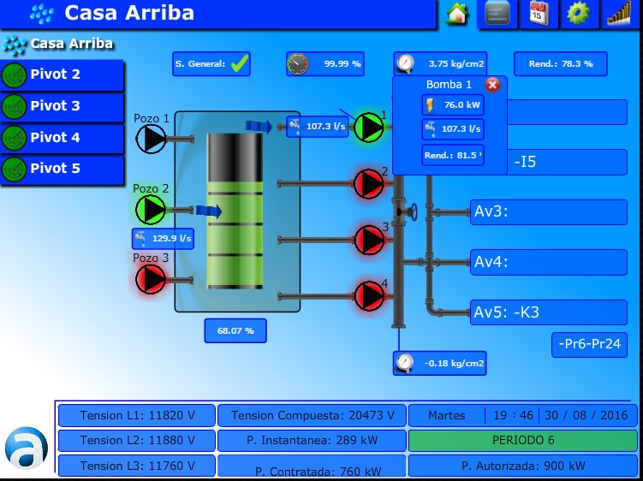Click the 68.07 % tank level box
This screenshot has height=481, width=643.
235,331
